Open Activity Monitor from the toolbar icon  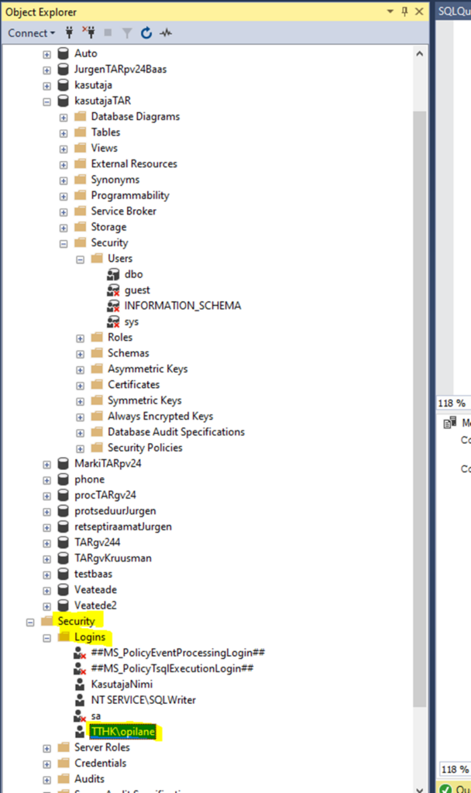166,33
